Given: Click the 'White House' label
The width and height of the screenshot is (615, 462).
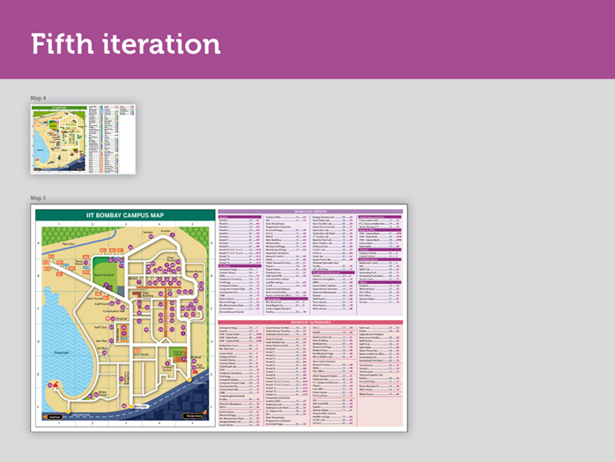Looking at the screenshot, I should pos(103,393).
